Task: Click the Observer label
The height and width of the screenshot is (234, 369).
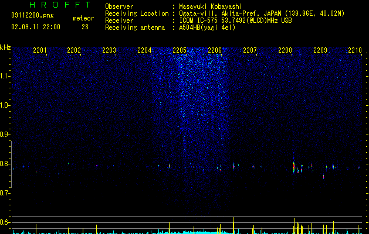Action: [x=119, y=6]
